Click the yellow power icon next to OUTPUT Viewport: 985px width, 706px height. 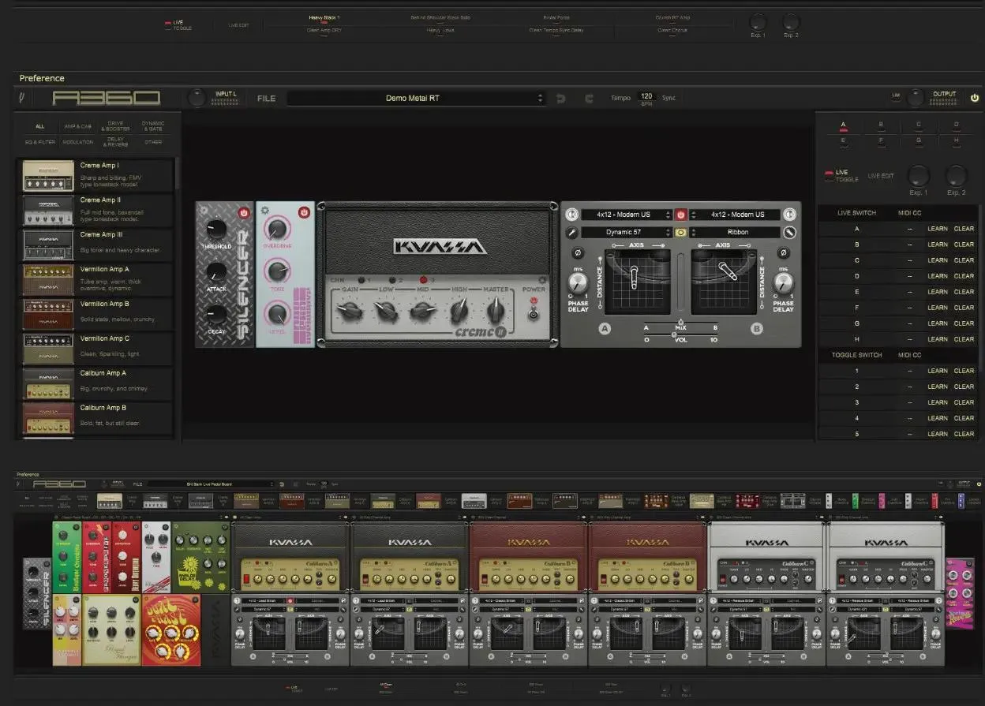[974, 98]
